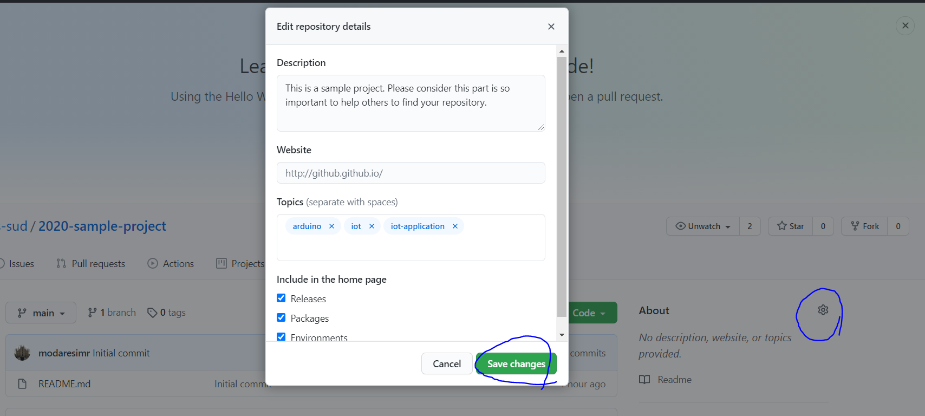The image size is (925, 416).
Task: Click the modaresimr author name
Action: 64,353
